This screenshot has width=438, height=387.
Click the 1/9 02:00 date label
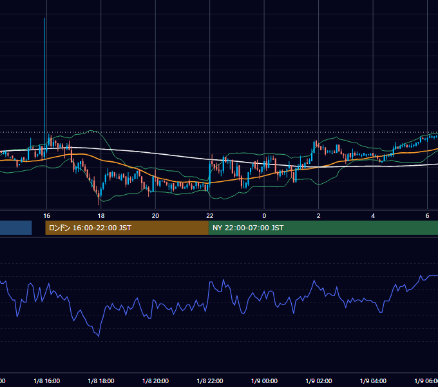pyautogui.click(x=318, y=381)
